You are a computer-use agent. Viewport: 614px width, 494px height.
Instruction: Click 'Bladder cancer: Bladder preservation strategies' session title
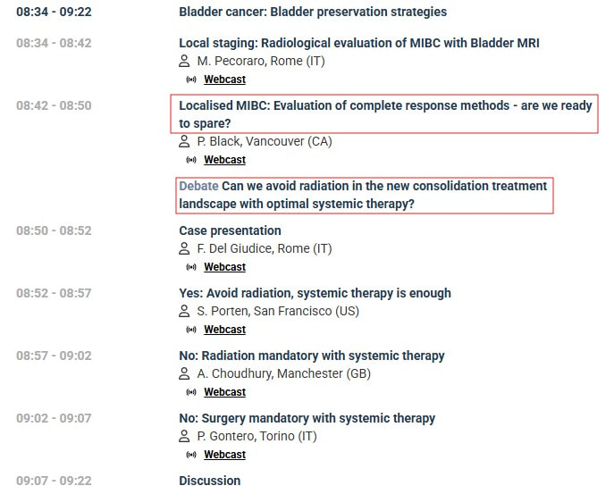click(x=313, y=12)
